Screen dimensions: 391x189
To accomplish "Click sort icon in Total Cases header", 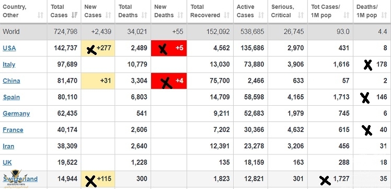I will 74,15.
